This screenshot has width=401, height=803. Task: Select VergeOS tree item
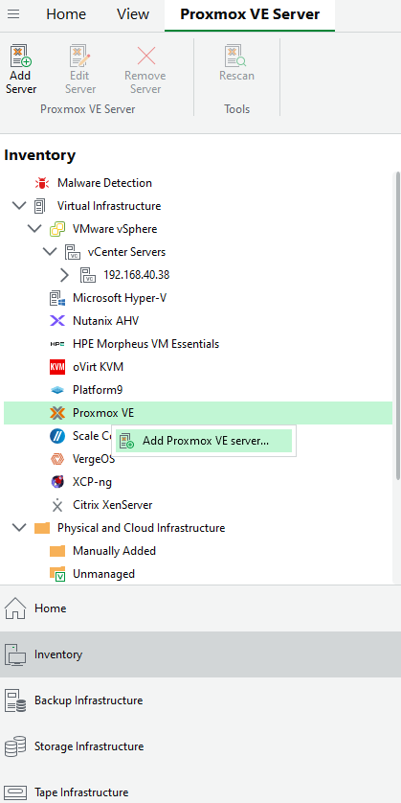point(94,459)
